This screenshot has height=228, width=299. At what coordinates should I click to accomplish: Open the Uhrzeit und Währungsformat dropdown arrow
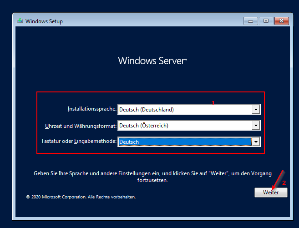[x=256, y=126]
